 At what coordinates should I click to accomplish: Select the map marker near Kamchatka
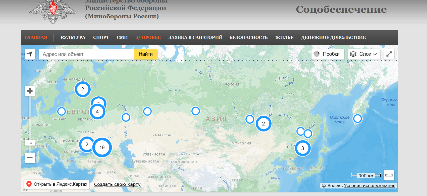(357, 118)
